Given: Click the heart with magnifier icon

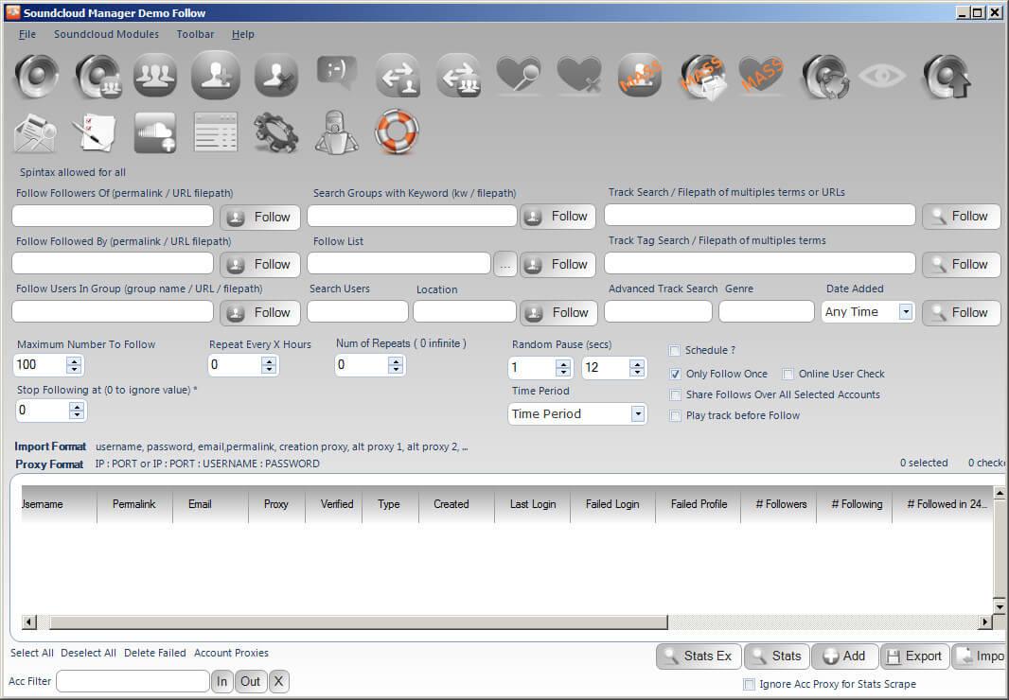Looking at the screenshot, I should click(x=518, y=76).
